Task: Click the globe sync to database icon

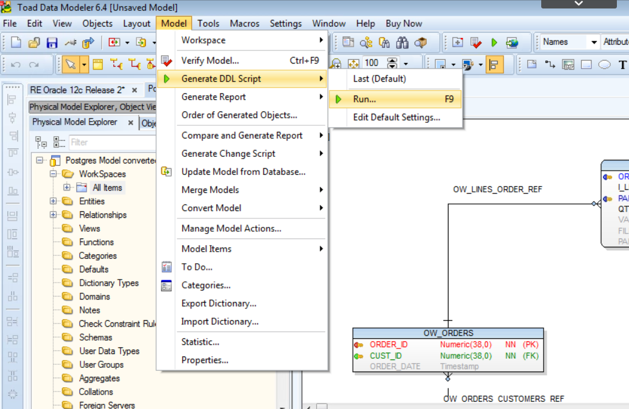Action: pos(512,42)
